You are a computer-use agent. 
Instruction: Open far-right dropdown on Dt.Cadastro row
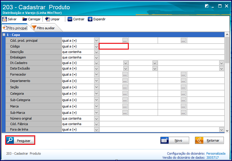[x=221, y=63]
